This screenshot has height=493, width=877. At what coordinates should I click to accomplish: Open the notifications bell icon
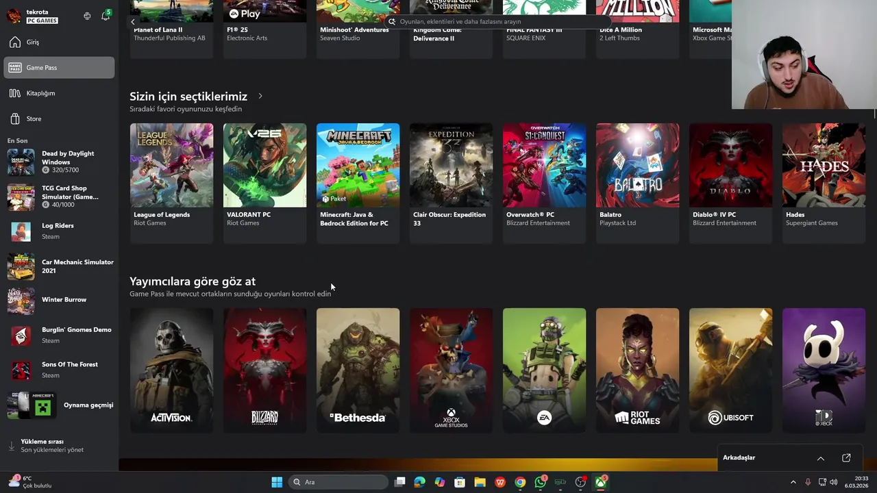(x=106, y=16)
